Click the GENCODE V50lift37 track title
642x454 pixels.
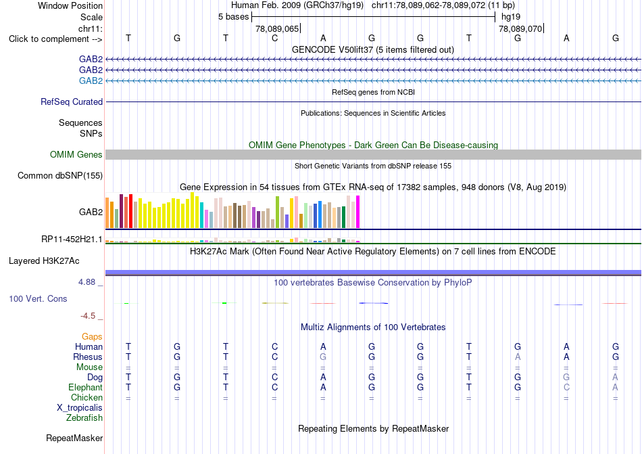pyautogui.click(x=372, y=49)
